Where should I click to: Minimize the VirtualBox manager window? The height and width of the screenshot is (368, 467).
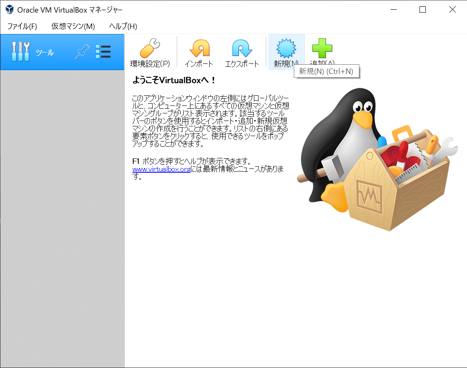394,10
